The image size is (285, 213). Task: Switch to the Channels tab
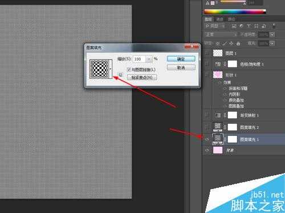click(x=219, y=19)
